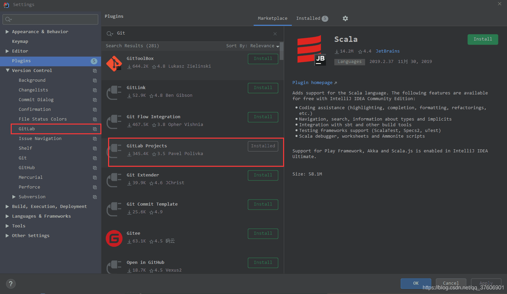Expand Build, Execution, Deployment section

click(x=7, y=207)
